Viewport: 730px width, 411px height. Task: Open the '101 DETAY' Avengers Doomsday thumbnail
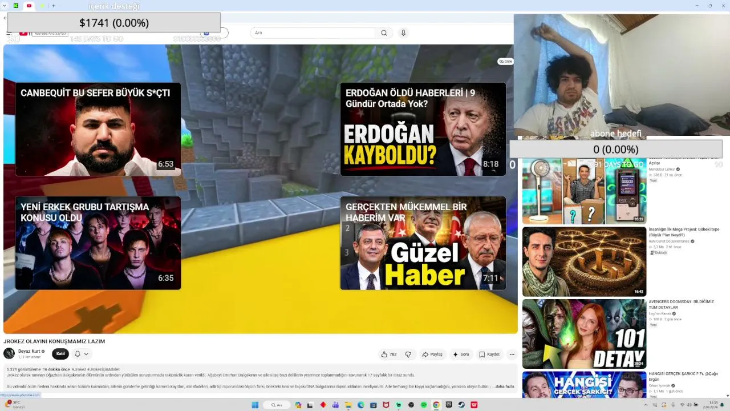point(585,334)
